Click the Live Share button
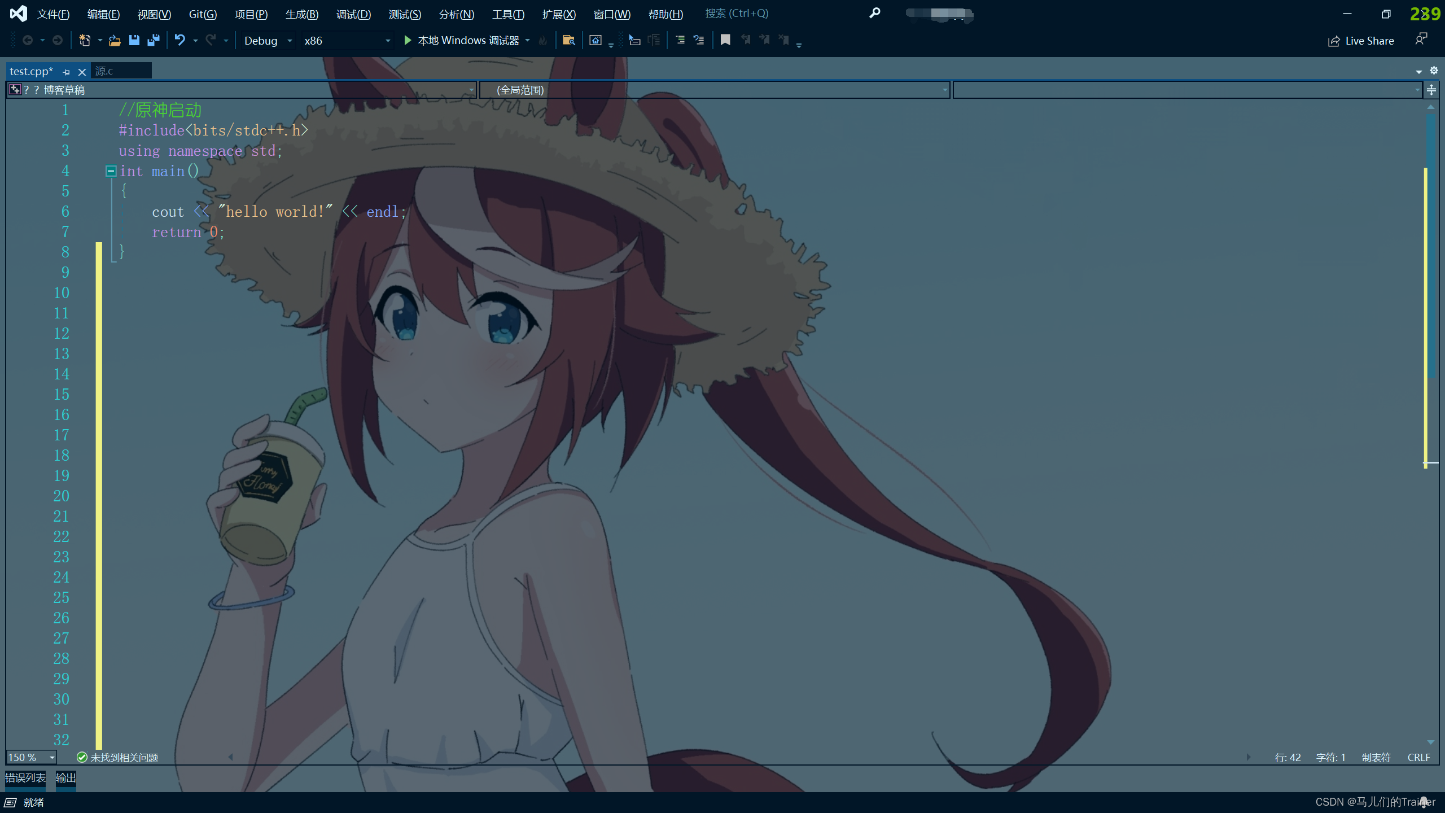The width and height of the screenshot is (1445, 813). tap(1361, 41)
